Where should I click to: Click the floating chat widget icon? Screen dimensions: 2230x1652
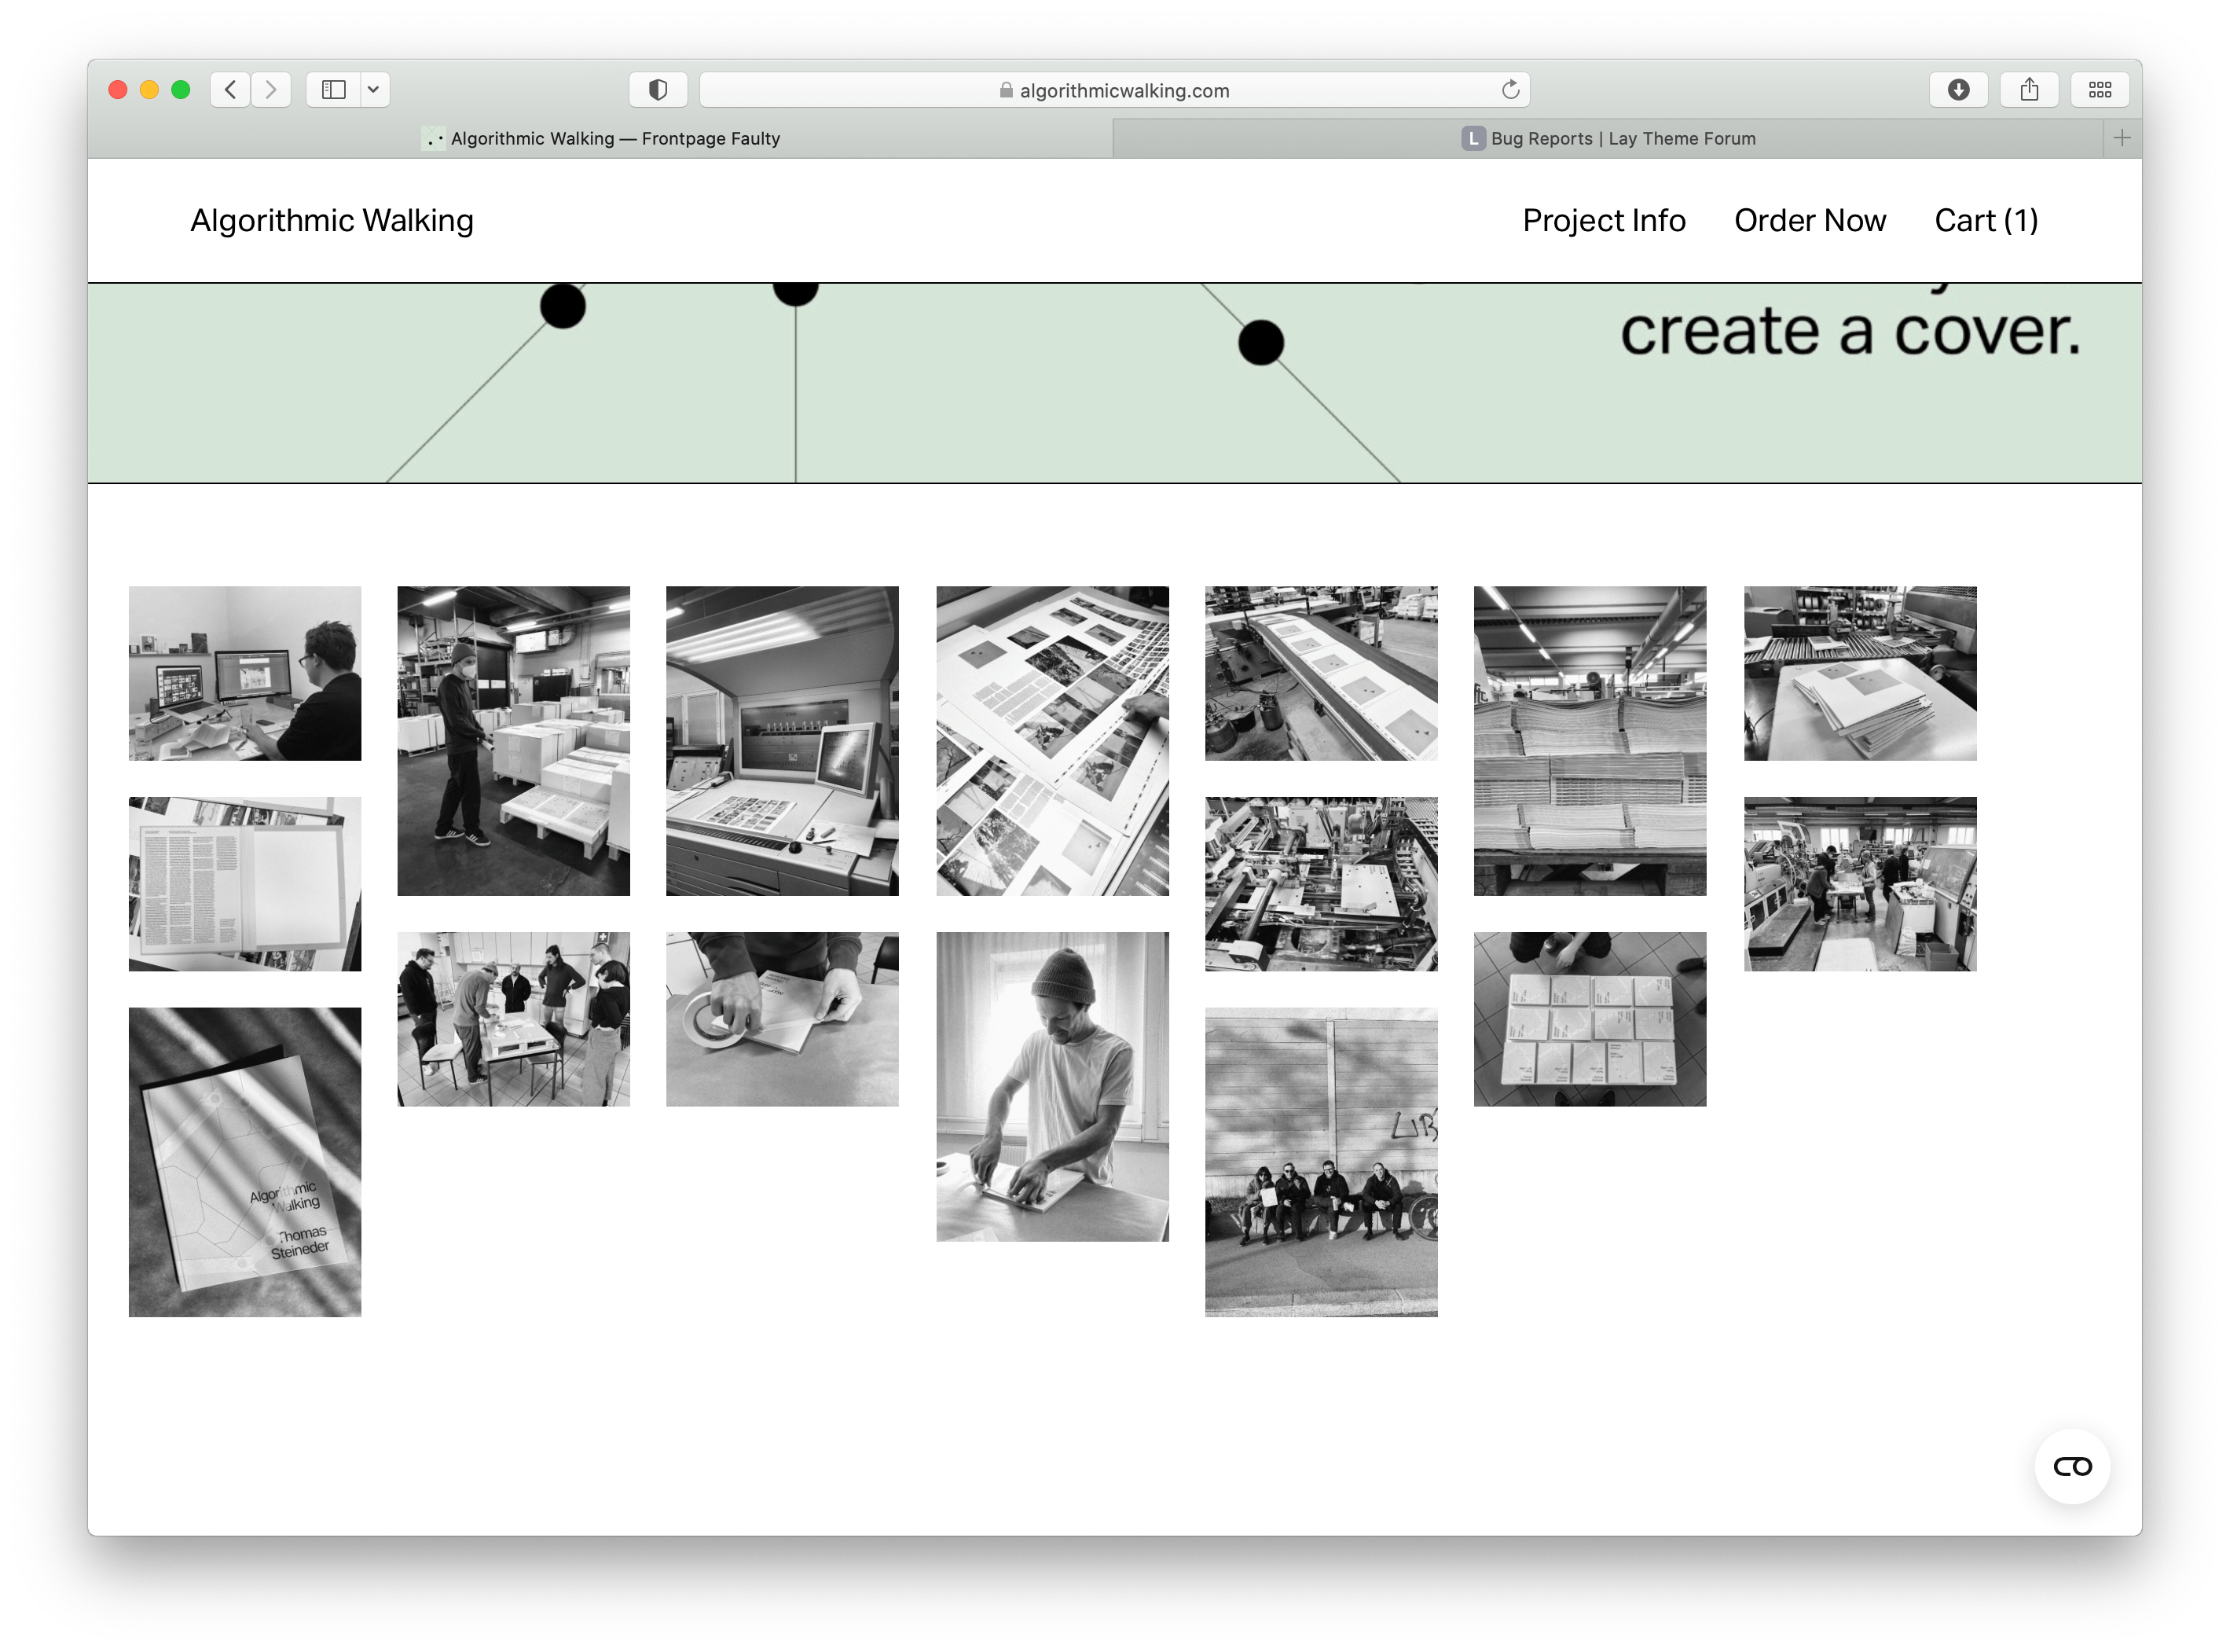2072,1467
